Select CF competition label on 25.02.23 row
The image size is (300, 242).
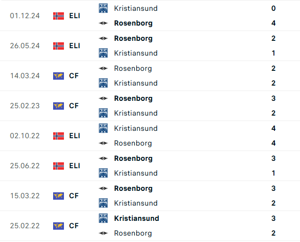click(x=74, y=106)
